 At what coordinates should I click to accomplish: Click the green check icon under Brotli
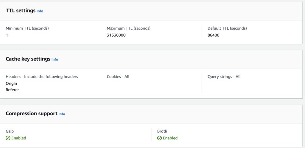[x=159, y=138]
